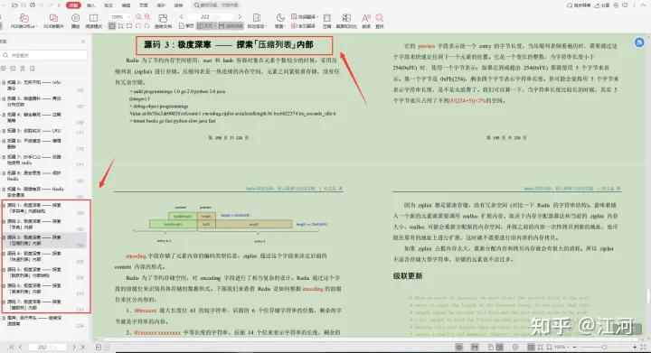Jump to last page in bottom navigation

tap(82, 348)
